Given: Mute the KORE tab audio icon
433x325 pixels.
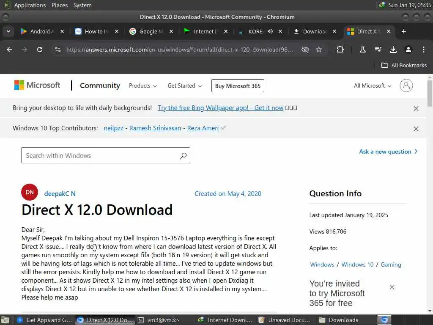Looking at the screenshot, I should 270,31.
